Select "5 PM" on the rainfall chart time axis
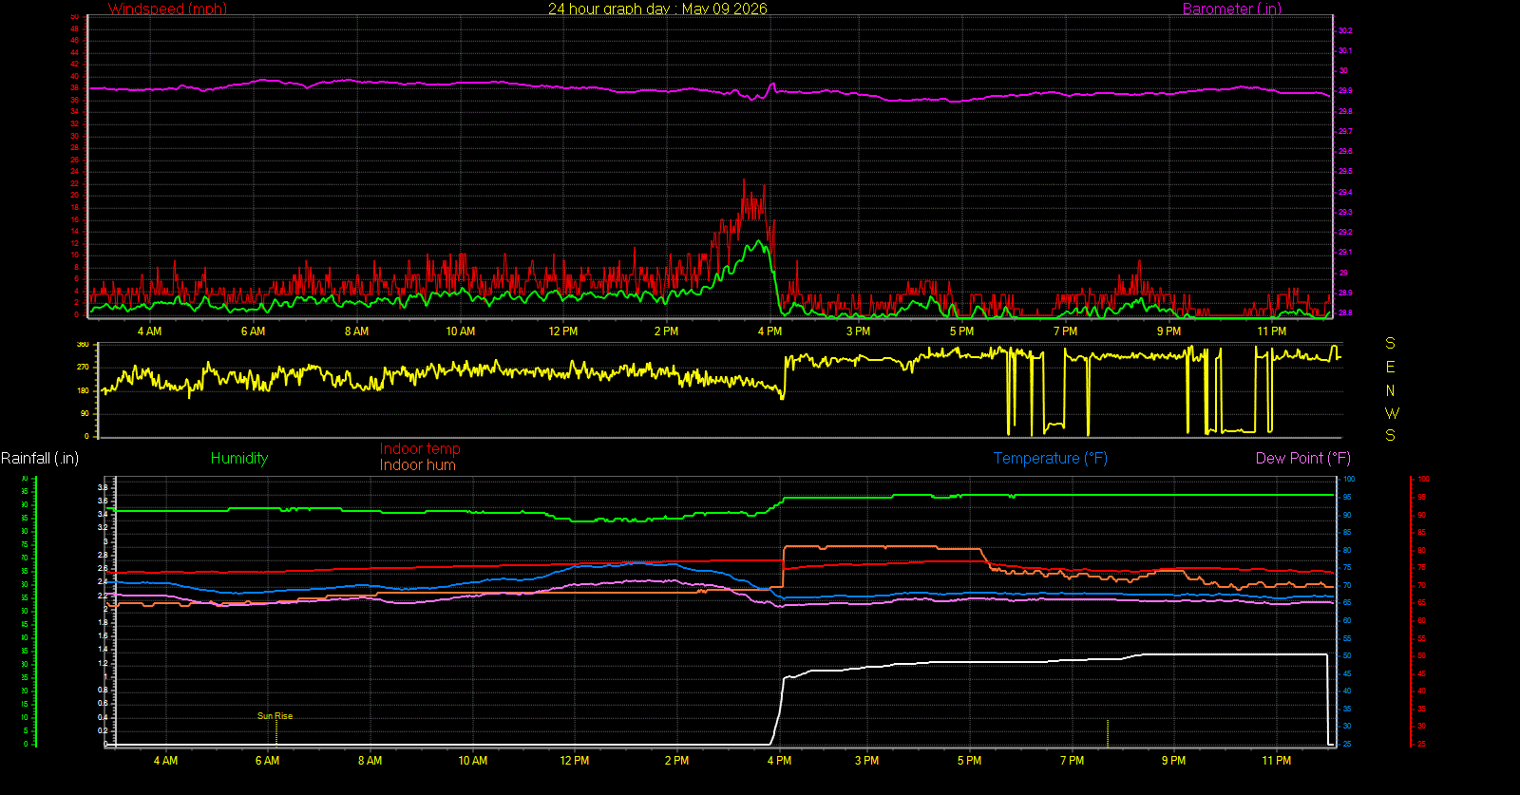Viewport: 1520px width, 795px height. (969, 761)
